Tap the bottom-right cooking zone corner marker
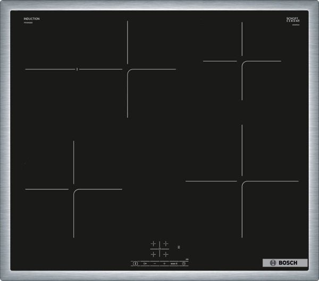 click(242, 181)
